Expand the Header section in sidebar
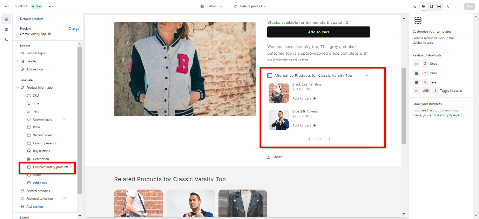 coord(18,61)
